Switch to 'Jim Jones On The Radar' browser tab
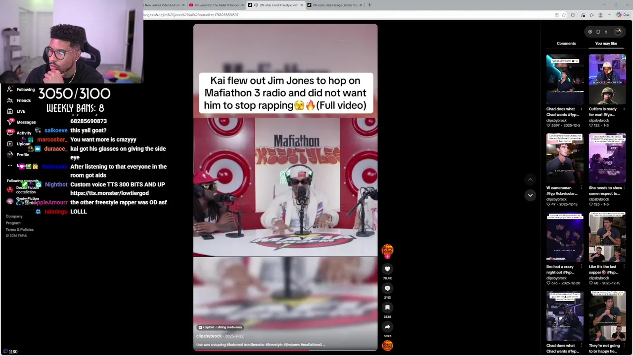 [217, 5]
